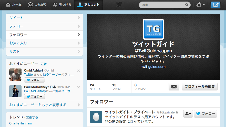Click Paul McCartneyさんと他のユーザ context link

click(49, 91)
